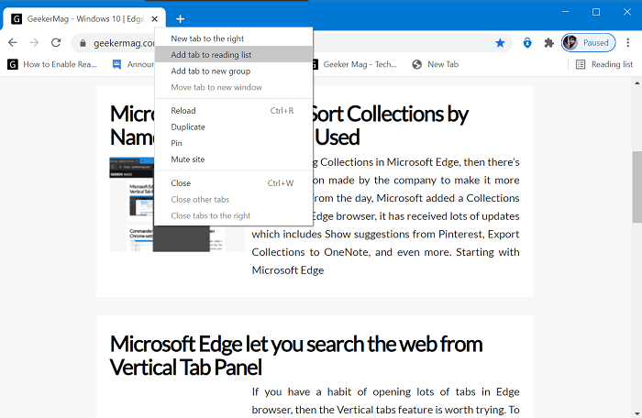Choose 'Close tabs to the right'
Viewport: 642px width, 418px height.
click(x=233, y=215)
